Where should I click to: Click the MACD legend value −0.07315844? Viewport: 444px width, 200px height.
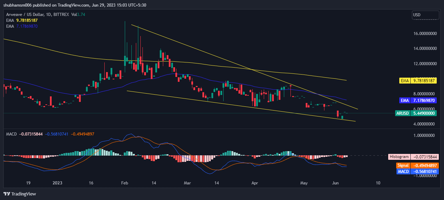(31, 134)
